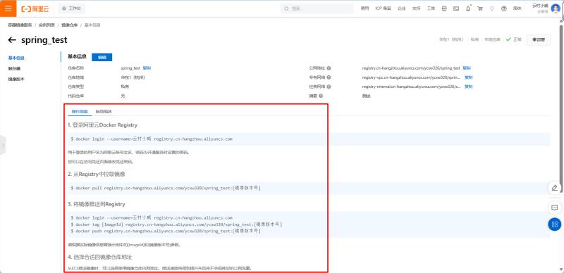Open the shopping cart icon

[480, 8]
